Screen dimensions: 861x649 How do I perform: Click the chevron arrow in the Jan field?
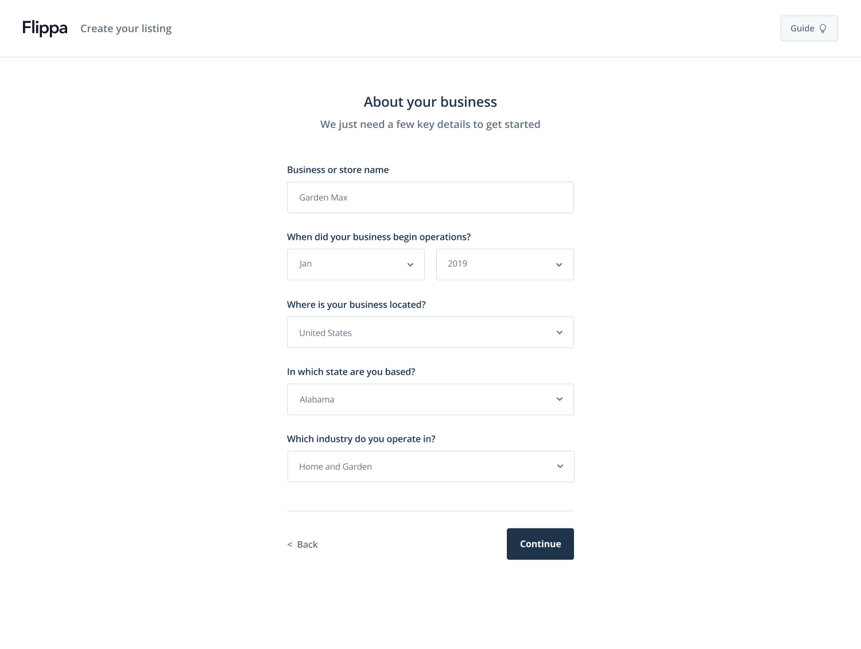click(410, 265)
